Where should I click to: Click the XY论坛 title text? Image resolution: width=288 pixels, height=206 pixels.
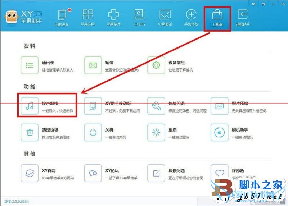tap(112, 171)
